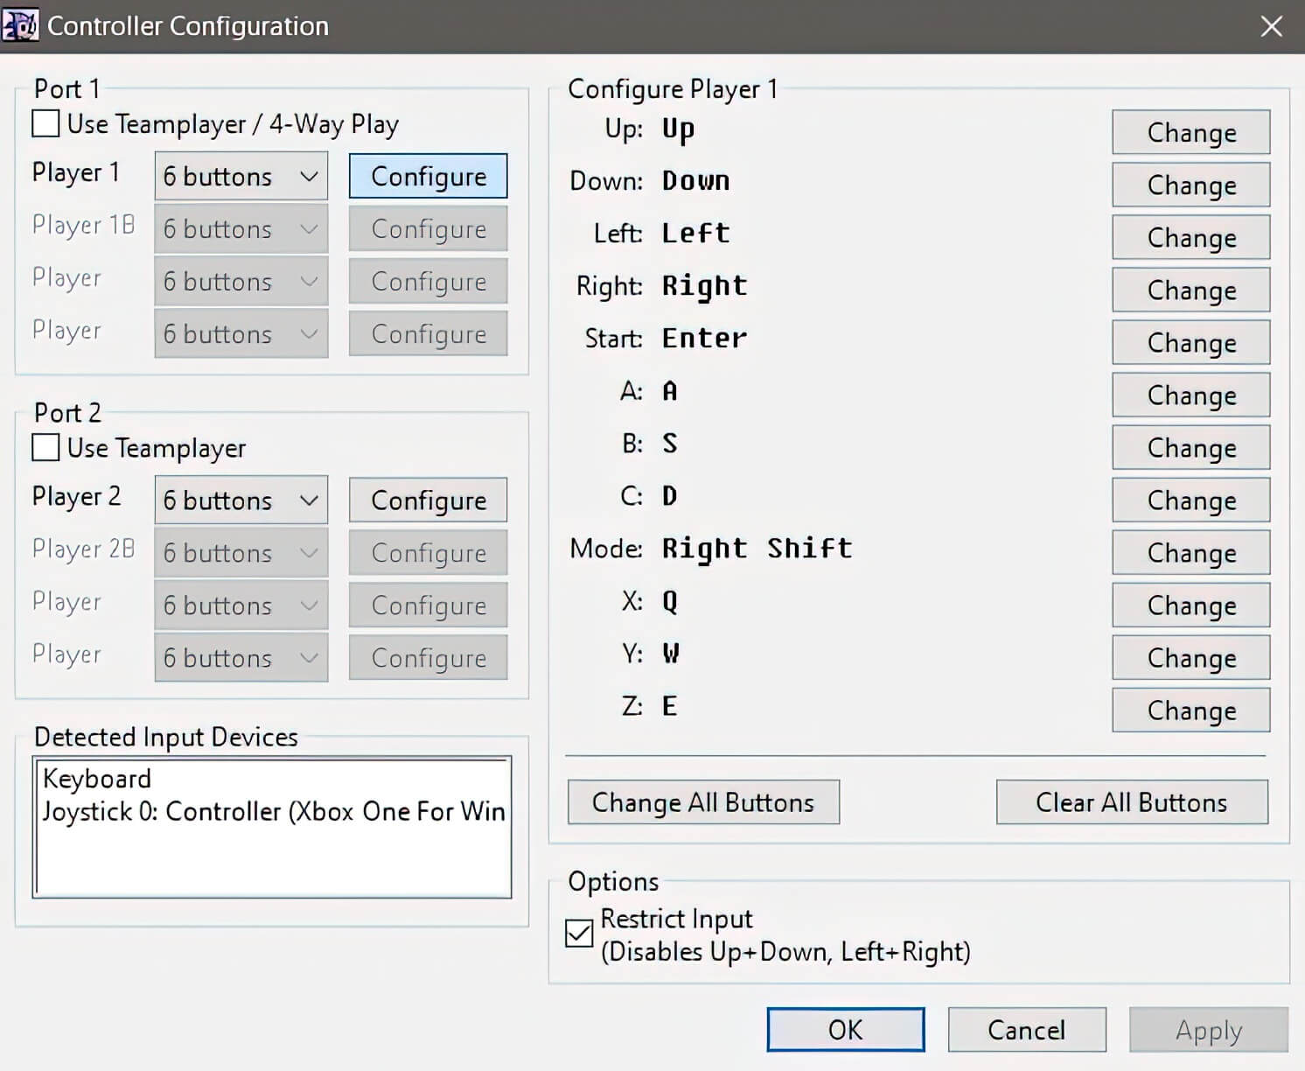Click Clear All Buttons
This screenshot has width=1305, height=1071.
pyautogui.click(x=1132, y=802)
